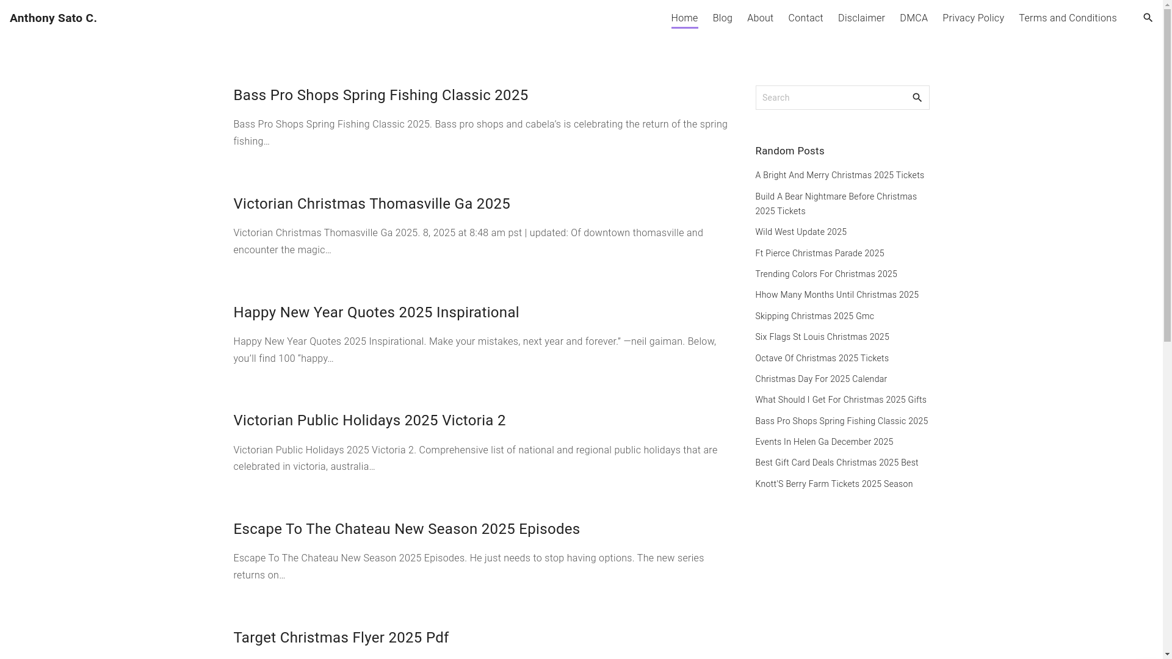
Task: Open Octave Of Christmas 2025 Tickets link
Action: 822,358
